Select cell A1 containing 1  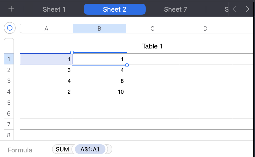[x=46, y=59]
